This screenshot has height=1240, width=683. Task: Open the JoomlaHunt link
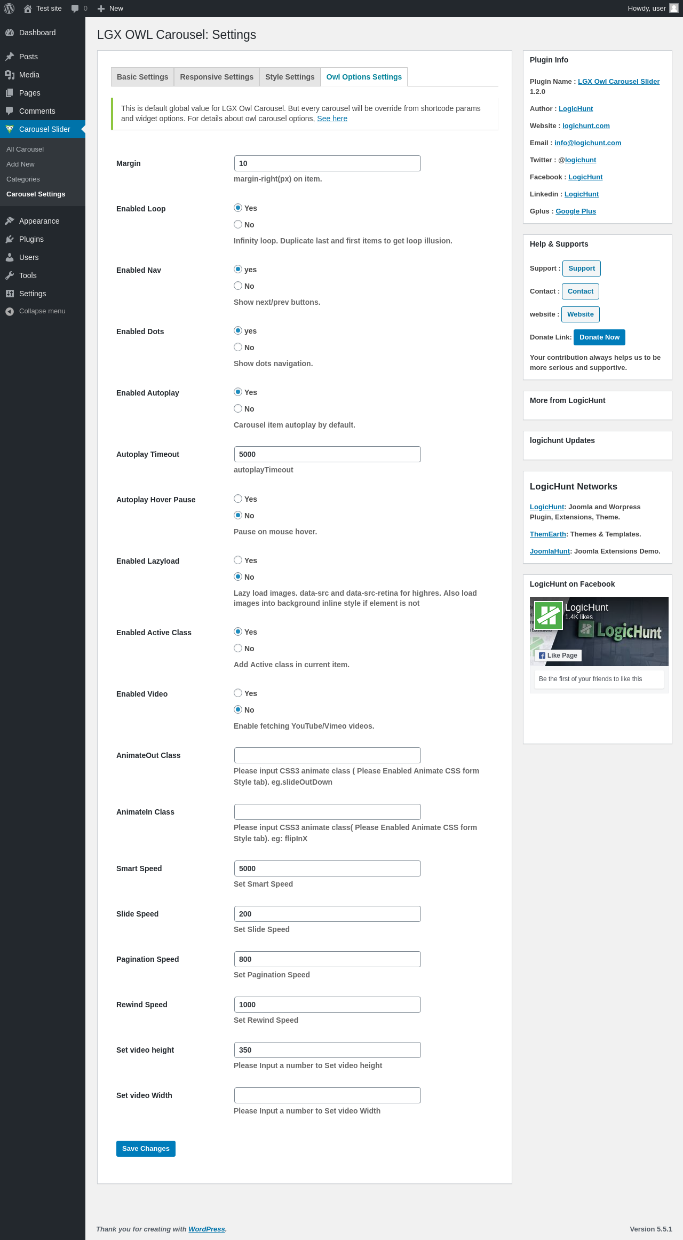(x=550, y=551)
